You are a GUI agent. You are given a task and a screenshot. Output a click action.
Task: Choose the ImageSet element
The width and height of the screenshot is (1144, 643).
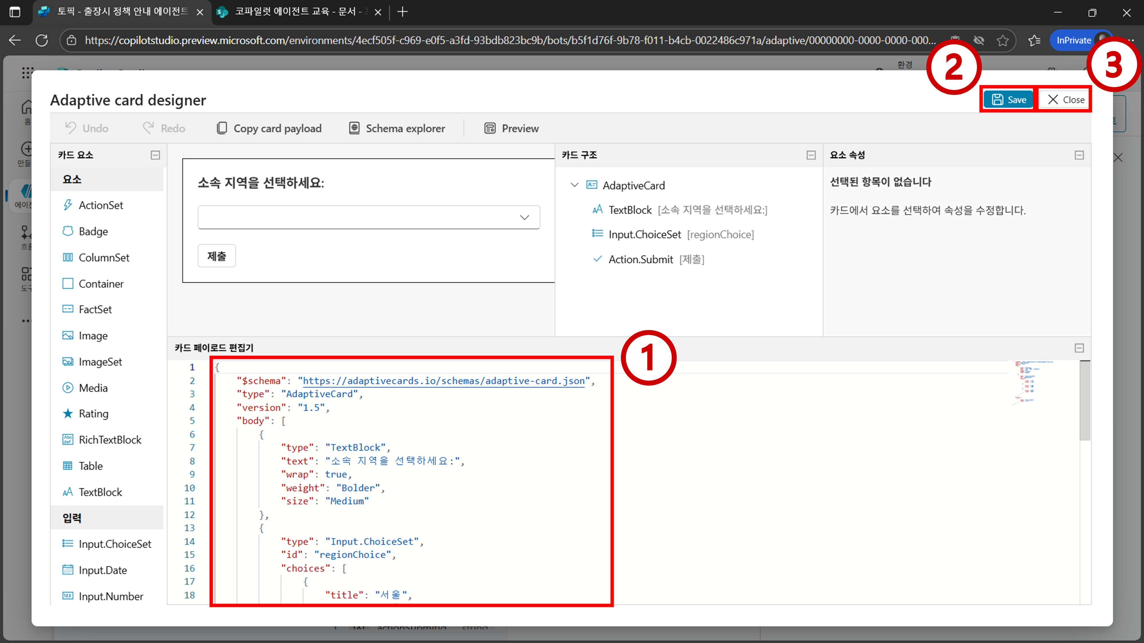pos(100,362)
